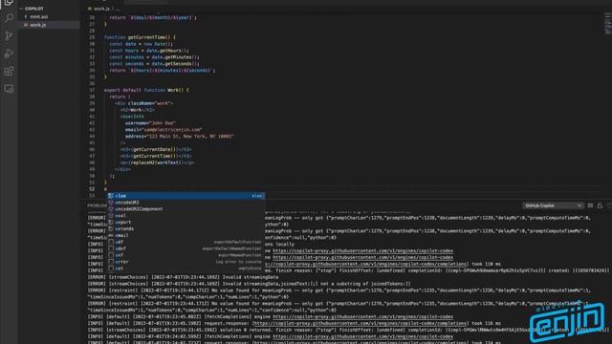Image resolution: width=612 pixels, height=344 pixels.
Task: Click the username "John Doe" attribute line
Action: click(x=150, y=123)
